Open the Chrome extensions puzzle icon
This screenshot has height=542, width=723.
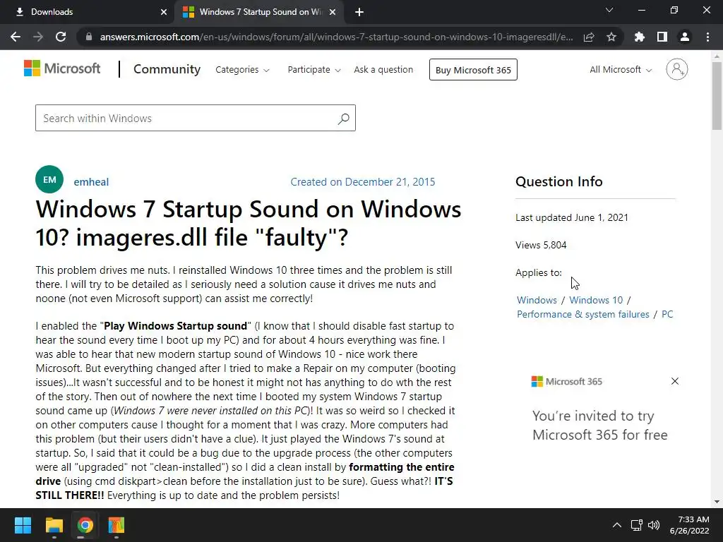click(640, 37)
